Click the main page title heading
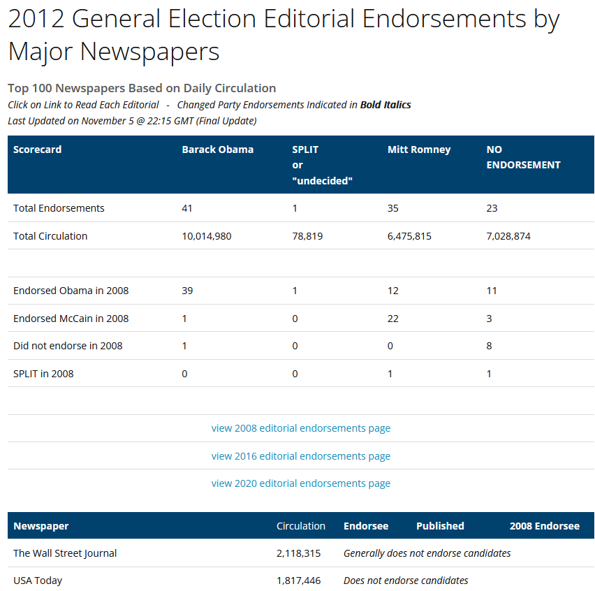The width and height of the screenshot is (595, 591). tap(284, 35)
